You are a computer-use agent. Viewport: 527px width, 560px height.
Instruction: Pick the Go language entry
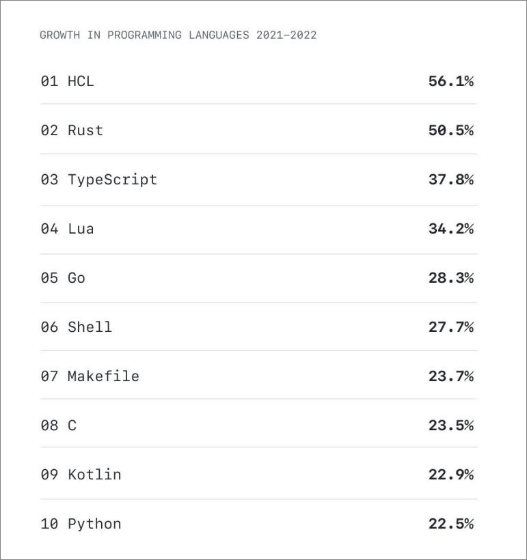[x=76, y=278]
